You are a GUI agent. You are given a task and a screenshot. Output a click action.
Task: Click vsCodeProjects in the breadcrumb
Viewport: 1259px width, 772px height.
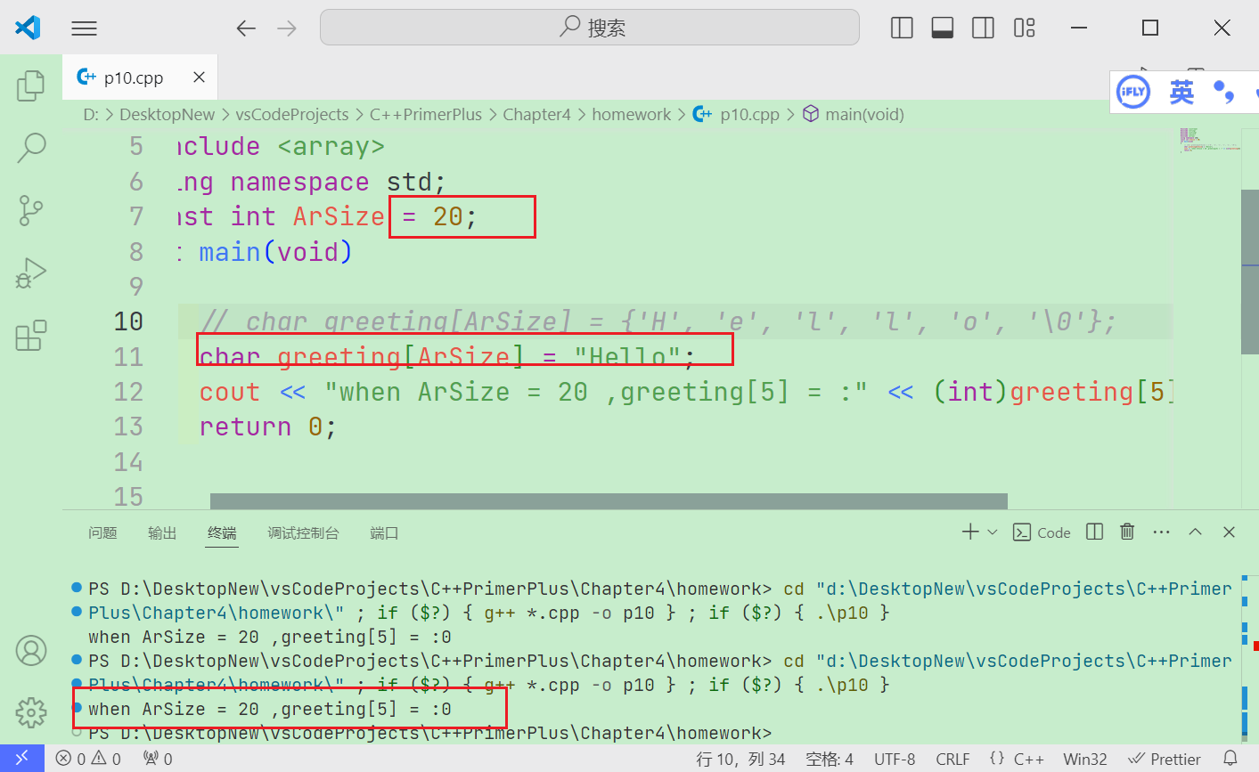292,115
